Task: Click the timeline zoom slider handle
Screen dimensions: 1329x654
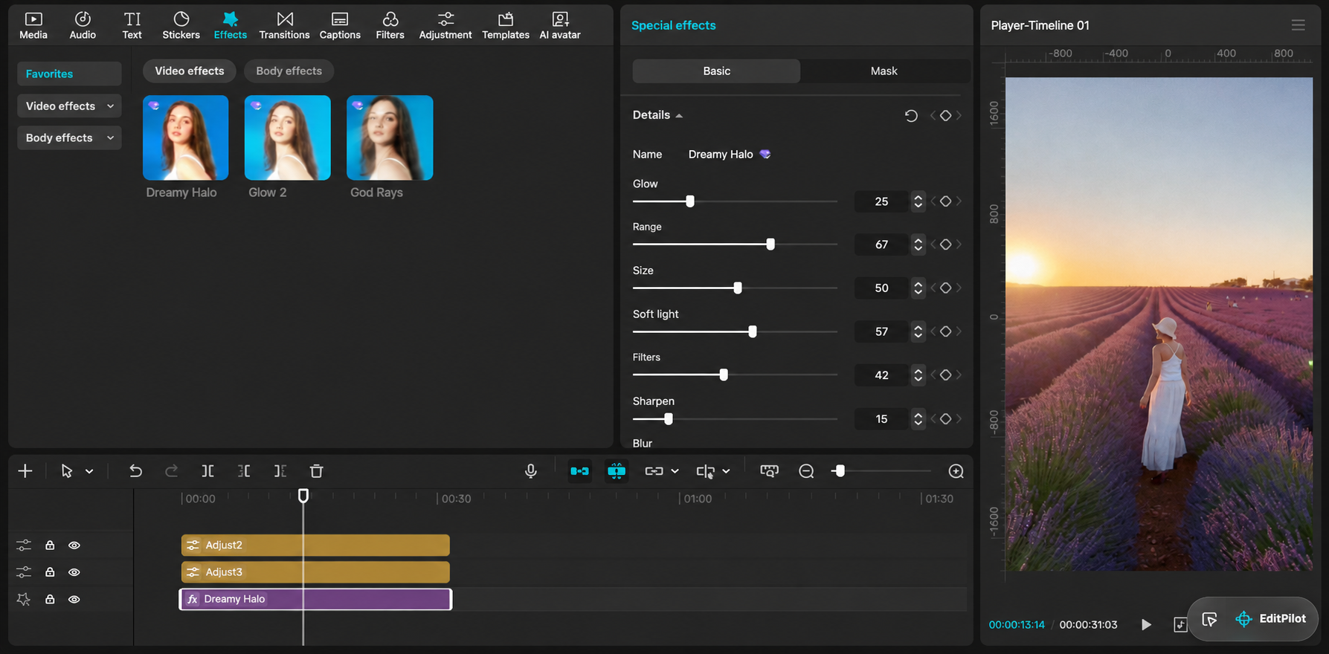Action: coord(840,471)
